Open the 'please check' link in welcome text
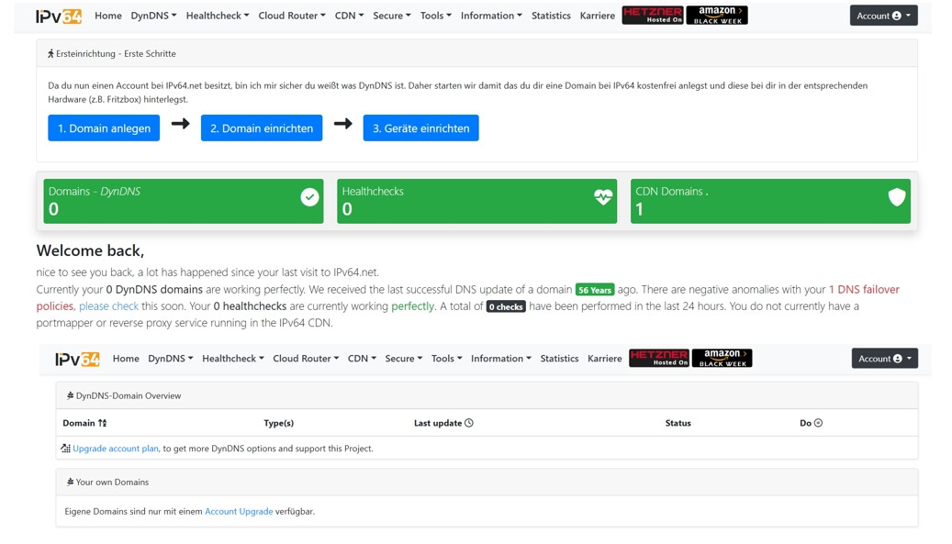Viewport: 952px width, 544px height. (108, 306)
